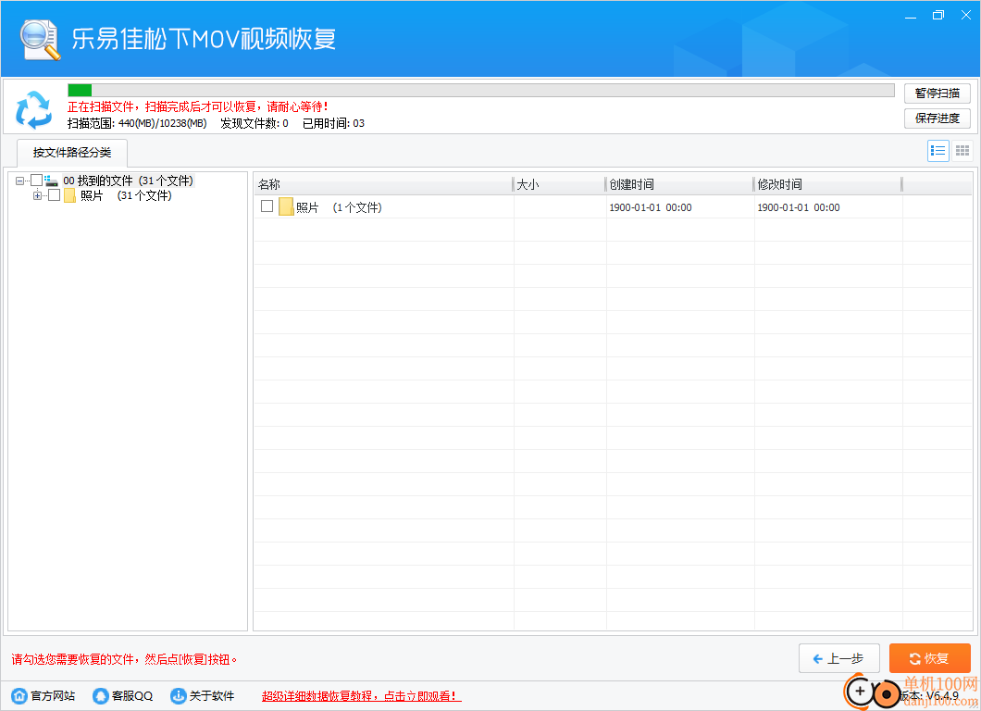Click the 保存进度 button

[x=938, y=118]
